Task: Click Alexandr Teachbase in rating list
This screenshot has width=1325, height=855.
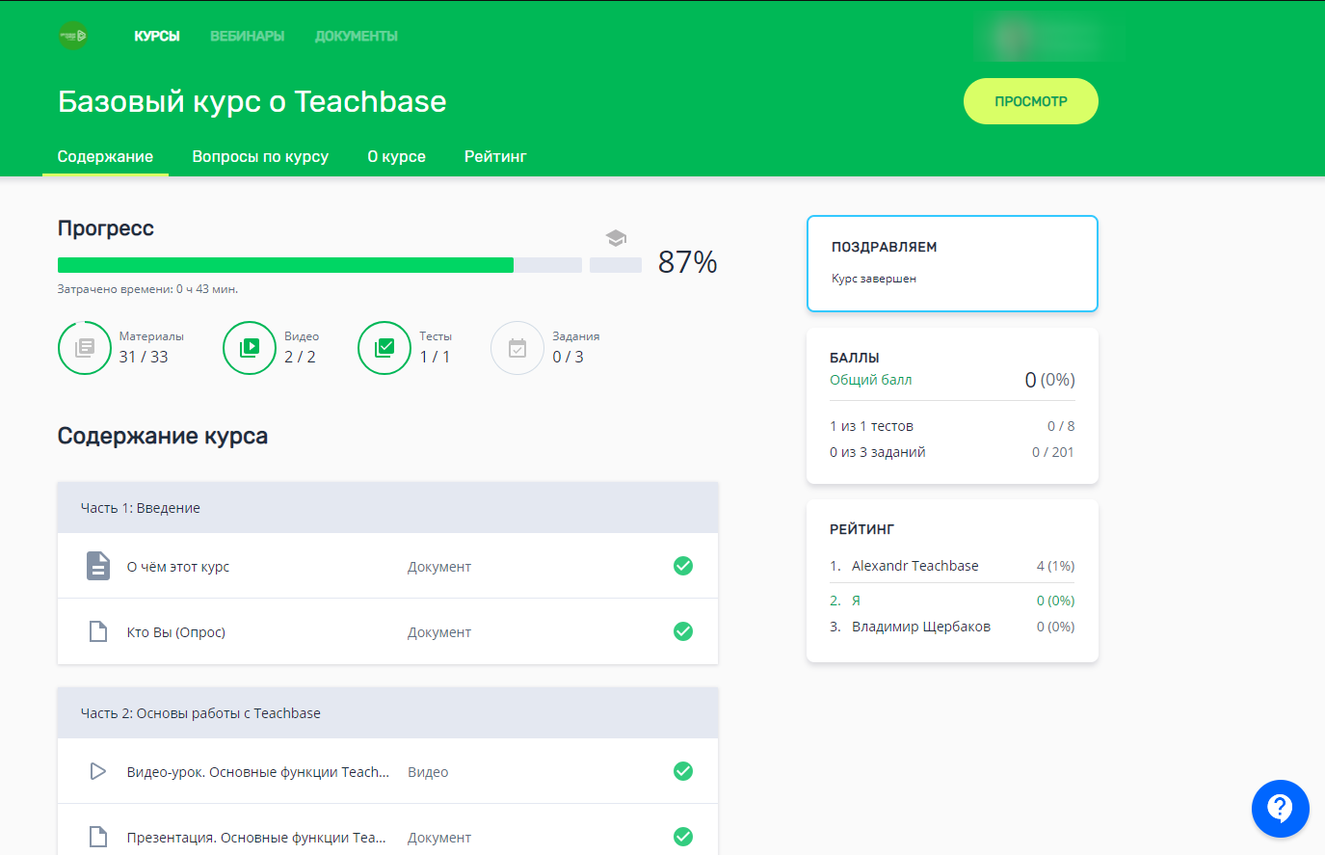Action: point(914,566)
